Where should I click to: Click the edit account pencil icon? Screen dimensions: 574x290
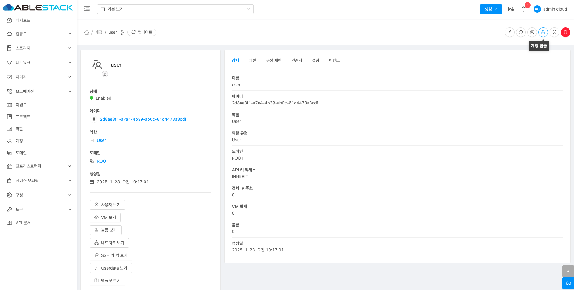pos(509,32)
